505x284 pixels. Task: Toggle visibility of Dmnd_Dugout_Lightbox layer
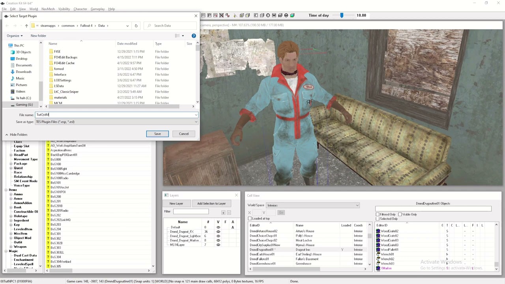218,236
